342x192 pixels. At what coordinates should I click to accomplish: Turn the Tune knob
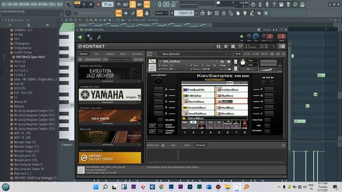click(x=243, y=63)
